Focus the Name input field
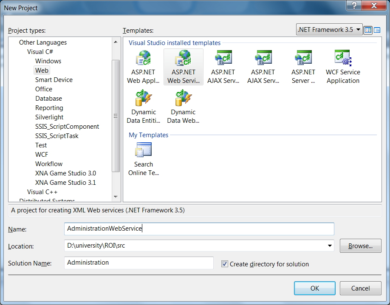Screen dimensions: 390x305 pos(199,229)
